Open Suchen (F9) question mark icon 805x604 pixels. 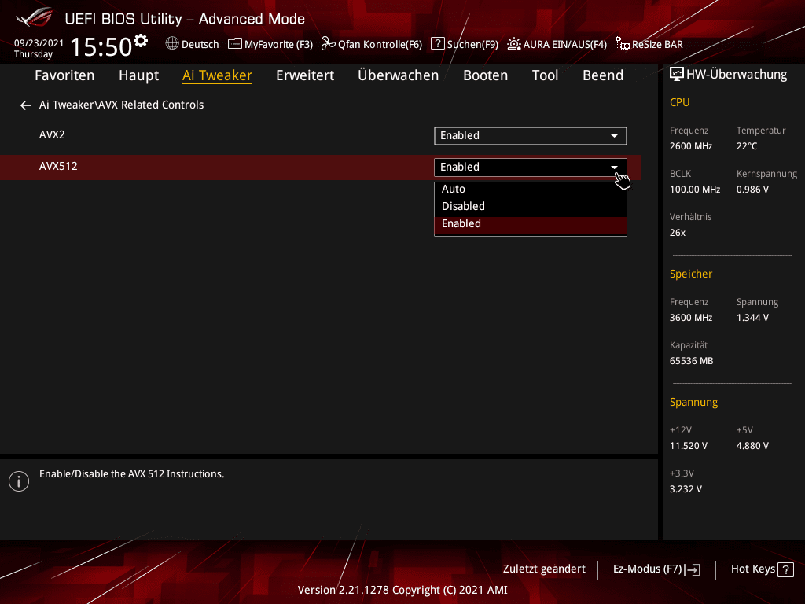(x=437, y=44)
